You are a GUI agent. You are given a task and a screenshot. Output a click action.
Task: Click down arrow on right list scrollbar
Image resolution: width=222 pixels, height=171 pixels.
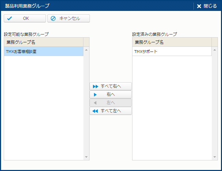click(x=215, y=157)
